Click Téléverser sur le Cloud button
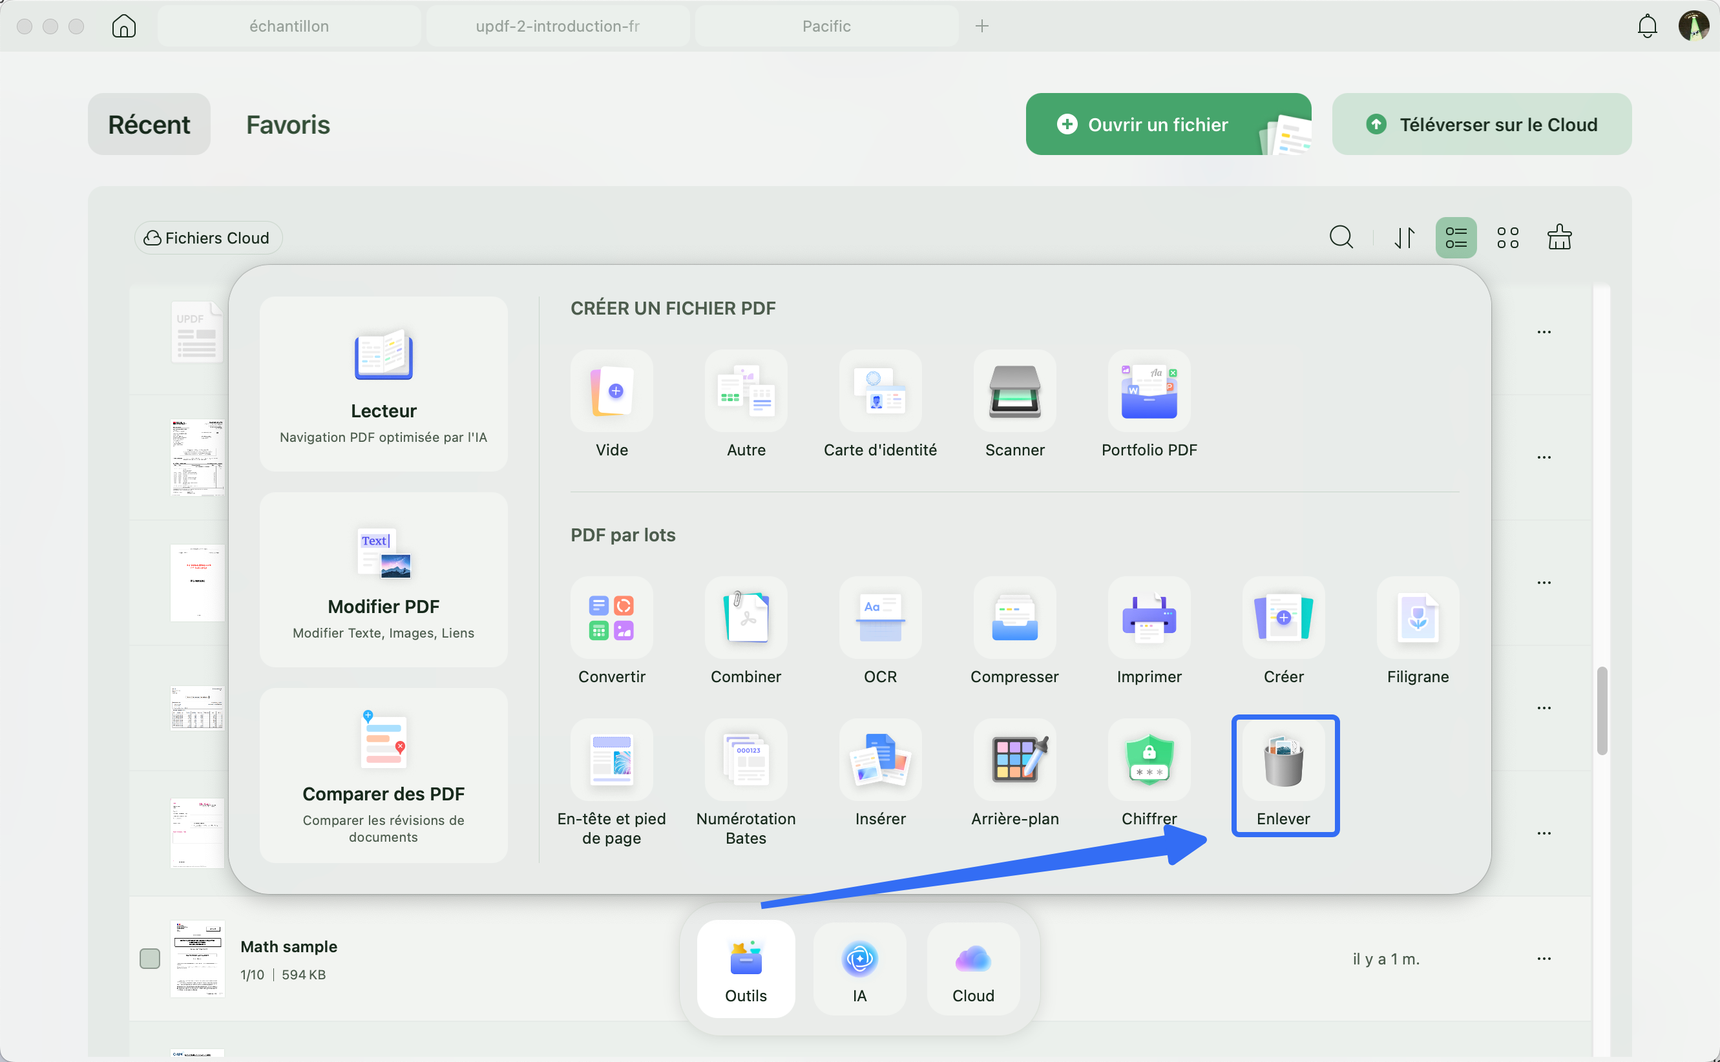The image size is (1720, 1062). click(x=1481, y=124)
